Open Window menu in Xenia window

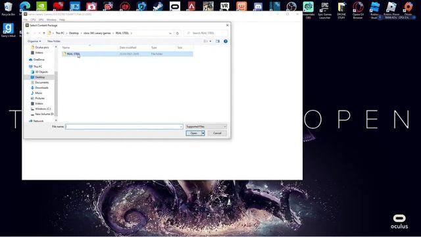(x=51, y=20)
